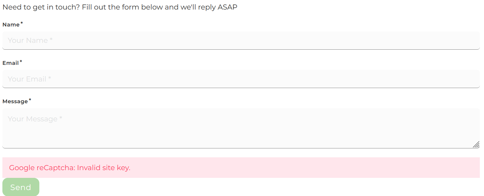Focus the Your Name input field
Viewport: 484px width, 196px height.
tap(241, 40)
